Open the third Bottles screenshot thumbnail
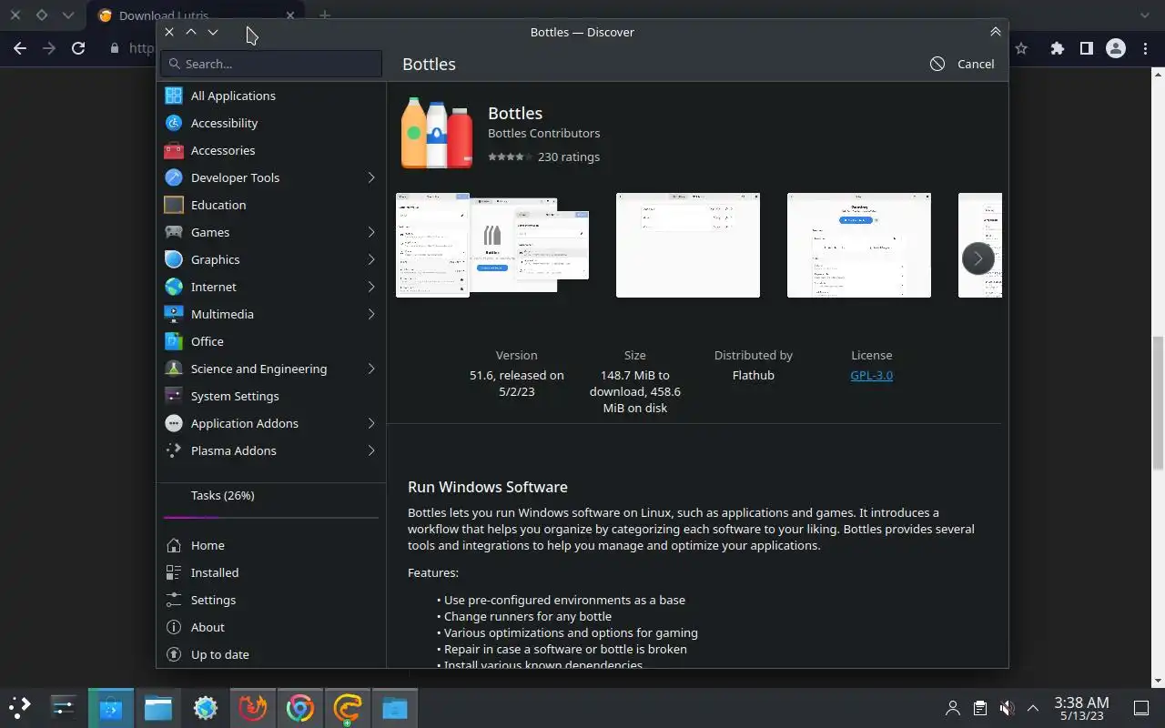The width and height of the screenshot is (1165, 728). coord(859,245)
